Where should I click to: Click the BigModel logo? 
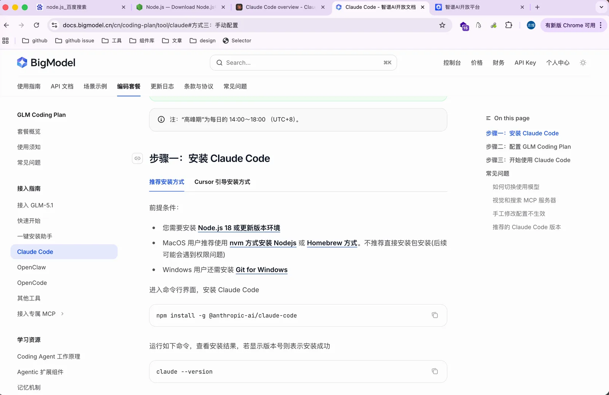(46, 63)
